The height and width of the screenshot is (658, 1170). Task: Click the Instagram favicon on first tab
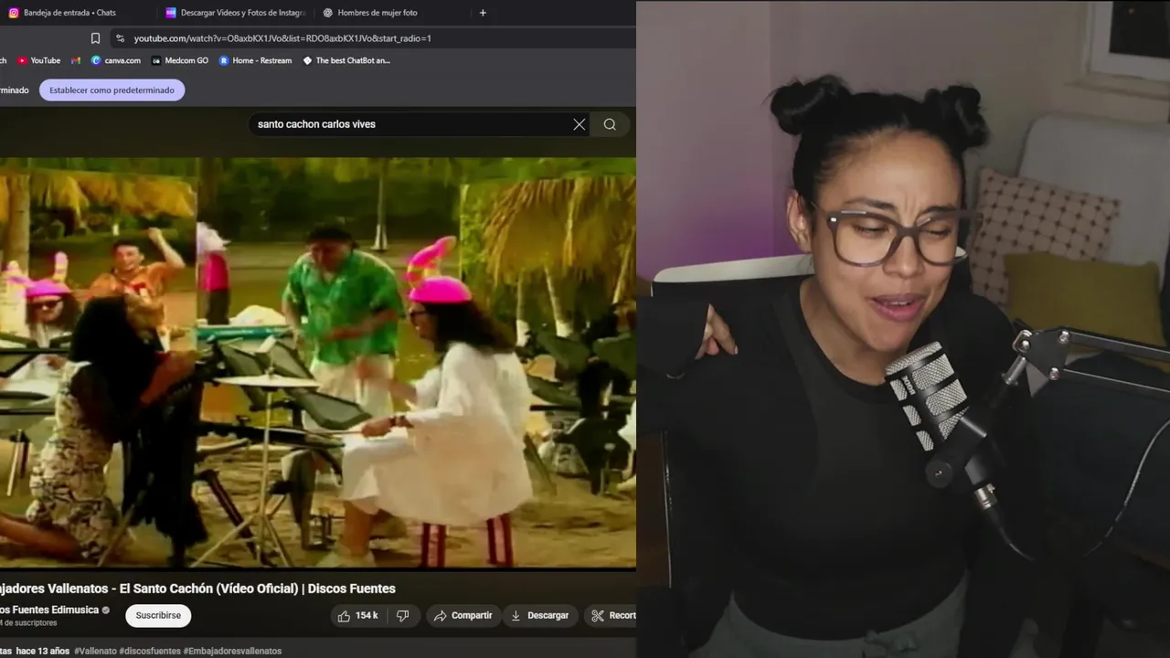coord(13,13)
